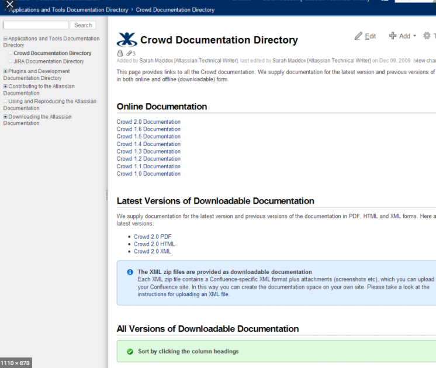436x368 pixels.
Task: Click the Crowd Documentation Directory page title
Action: point(219,40)
